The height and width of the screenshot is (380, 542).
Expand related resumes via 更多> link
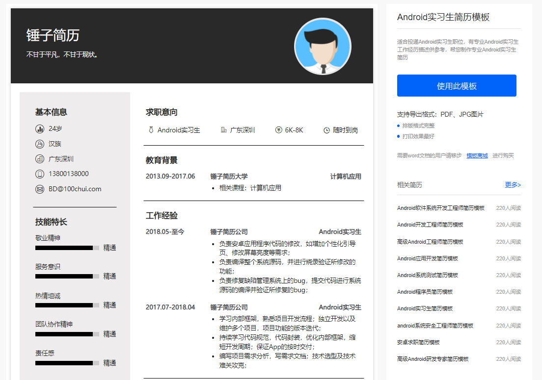coord(513,185)
